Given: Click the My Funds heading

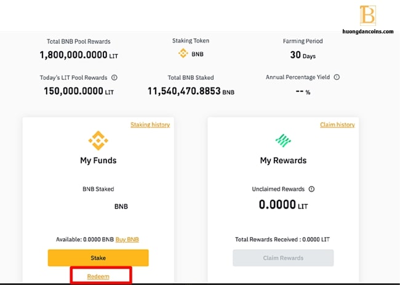Looking at the screenshot, I should pos(98,160).
